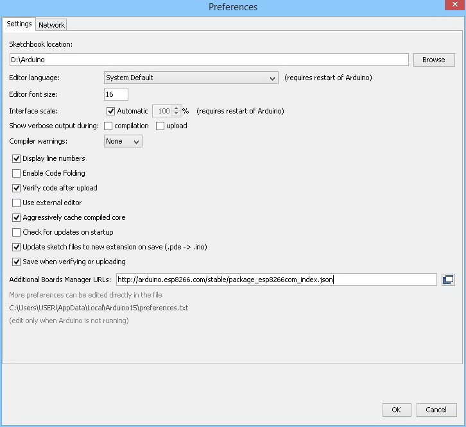Toggle Use external editor option

(17, 203)
